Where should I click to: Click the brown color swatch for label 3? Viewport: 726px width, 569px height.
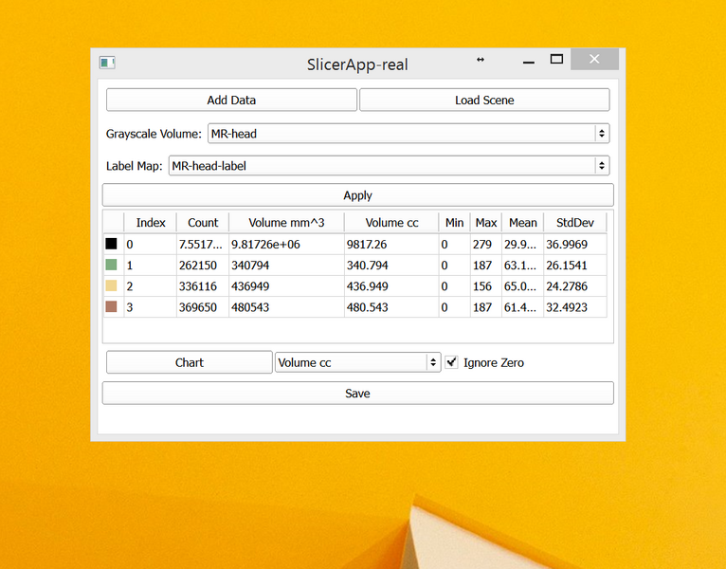point(111,307)
